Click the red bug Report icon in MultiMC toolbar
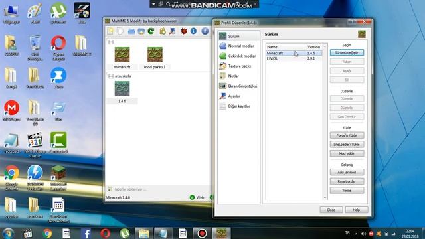 click(184, 31)
